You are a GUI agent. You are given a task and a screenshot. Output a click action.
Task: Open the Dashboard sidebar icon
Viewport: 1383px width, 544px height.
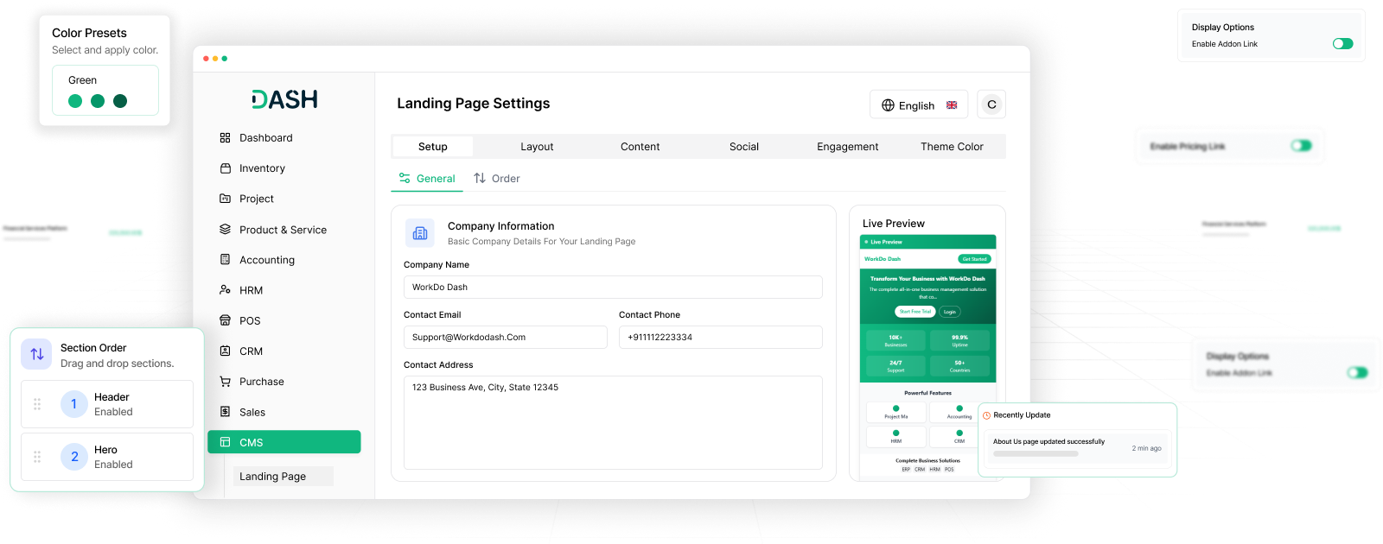pyautogui.click(x=225, y=138)
